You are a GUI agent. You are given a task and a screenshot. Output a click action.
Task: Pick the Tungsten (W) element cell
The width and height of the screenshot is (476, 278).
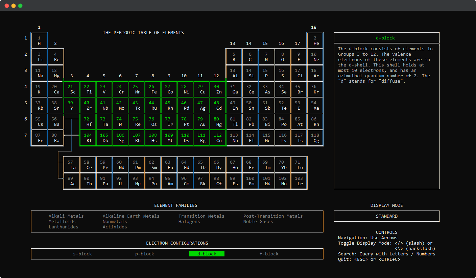coord(120,121)
